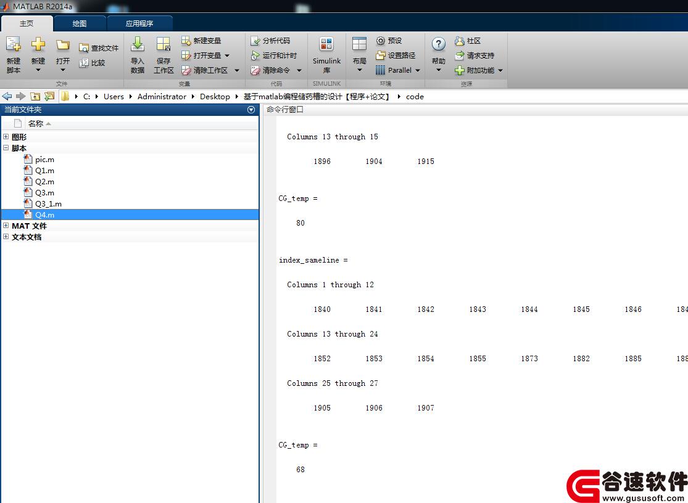
Task: Open the Help (帮助) dropdown arrow
Action: coord(438,70)
